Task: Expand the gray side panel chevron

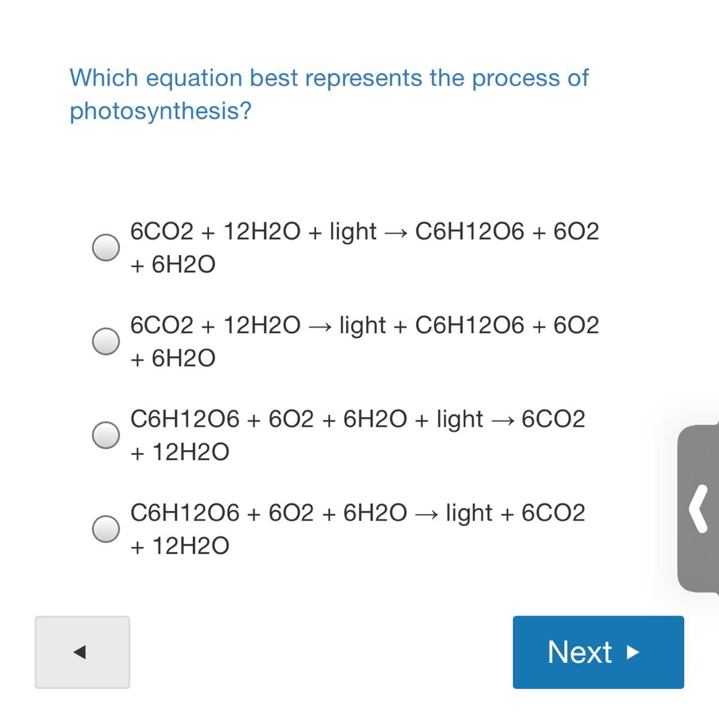Action: tap(699, 509)
